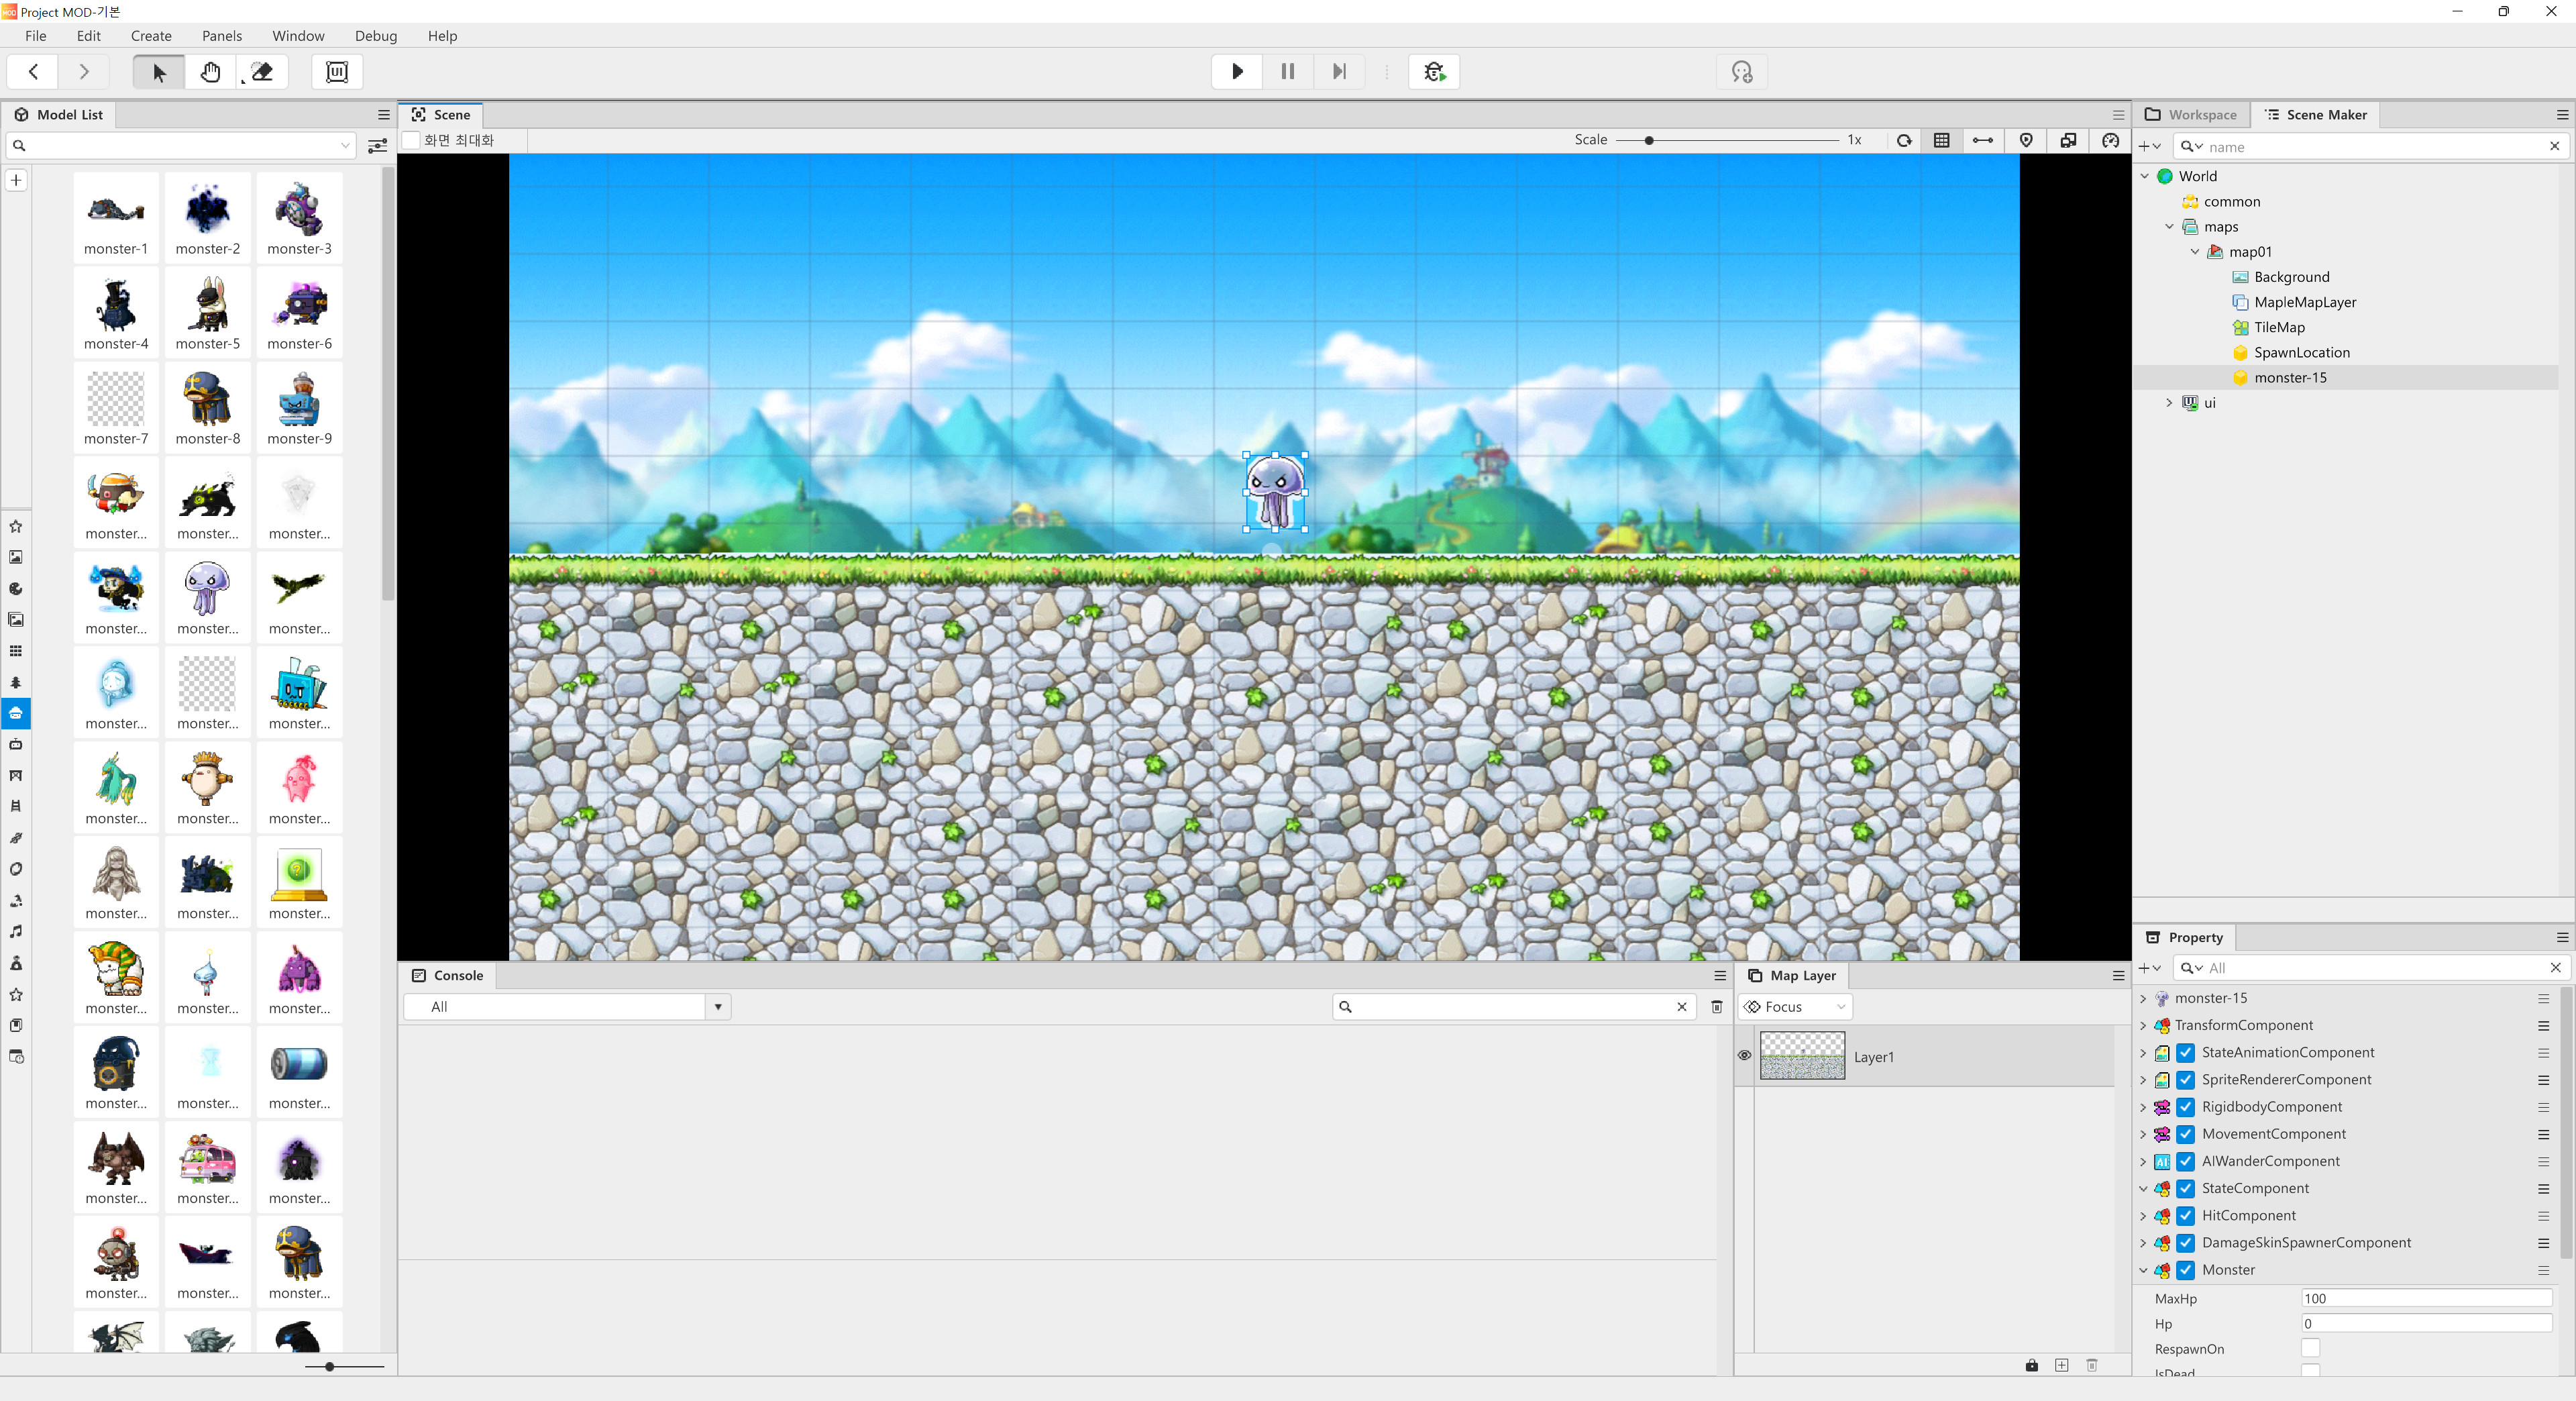2576x1401 pixels.
Task: Clear the Scene Maker name search
Action: click(2555, 146)
